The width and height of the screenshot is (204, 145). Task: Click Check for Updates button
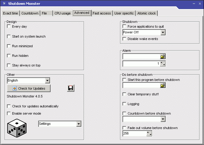29,88
